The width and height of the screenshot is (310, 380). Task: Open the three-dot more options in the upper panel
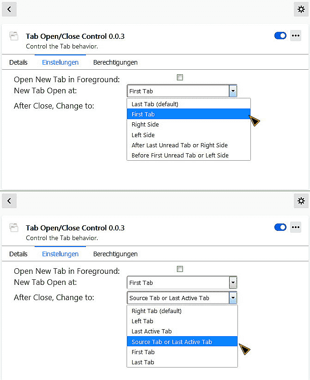click(296, 36)
